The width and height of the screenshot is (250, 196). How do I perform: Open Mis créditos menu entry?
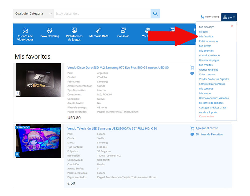point(206,65)
